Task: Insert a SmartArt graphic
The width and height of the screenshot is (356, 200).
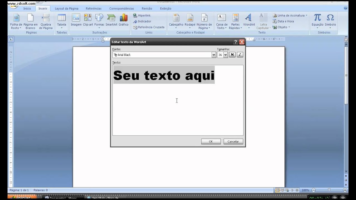Action: [111, 20]
